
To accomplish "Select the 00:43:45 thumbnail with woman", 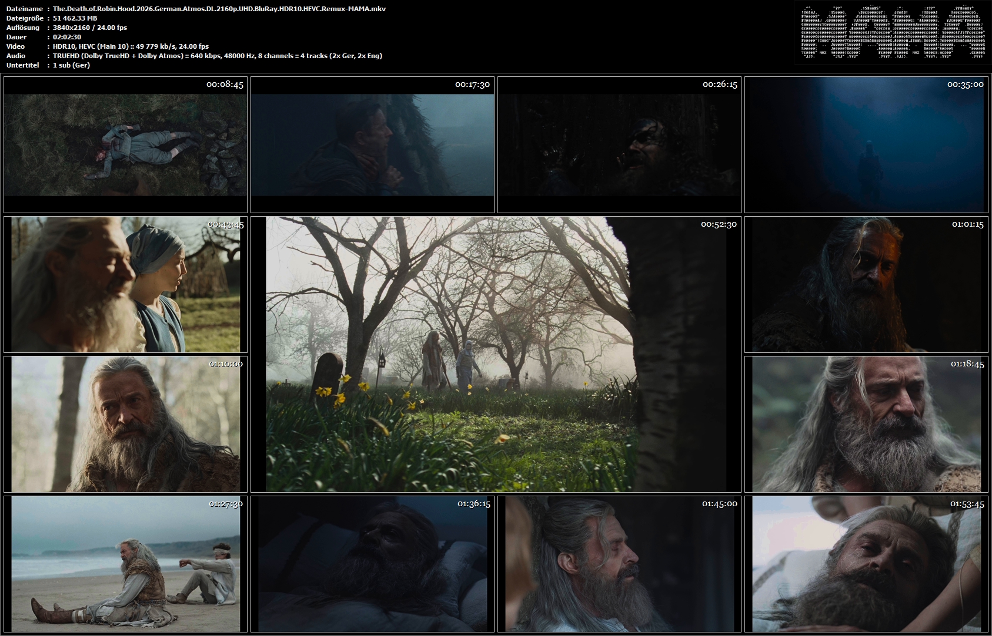I will point(125,284).
